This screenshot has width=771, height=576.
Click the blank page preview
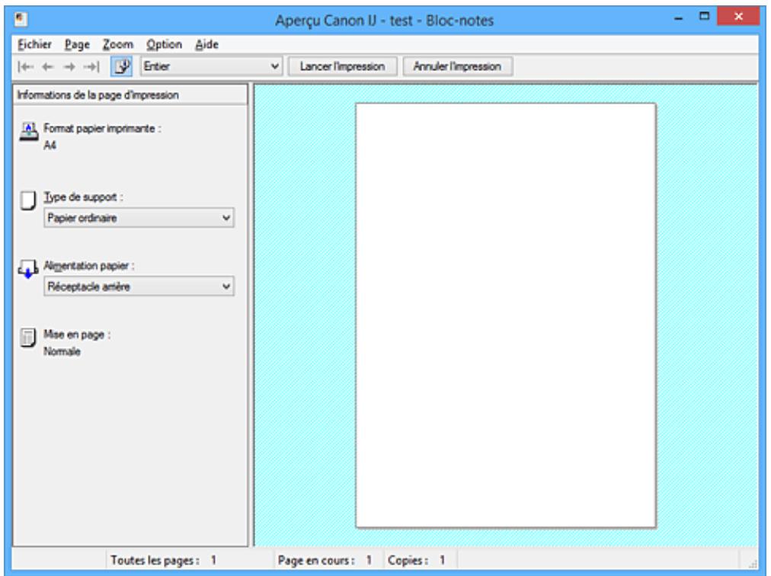tap(505, 315)
